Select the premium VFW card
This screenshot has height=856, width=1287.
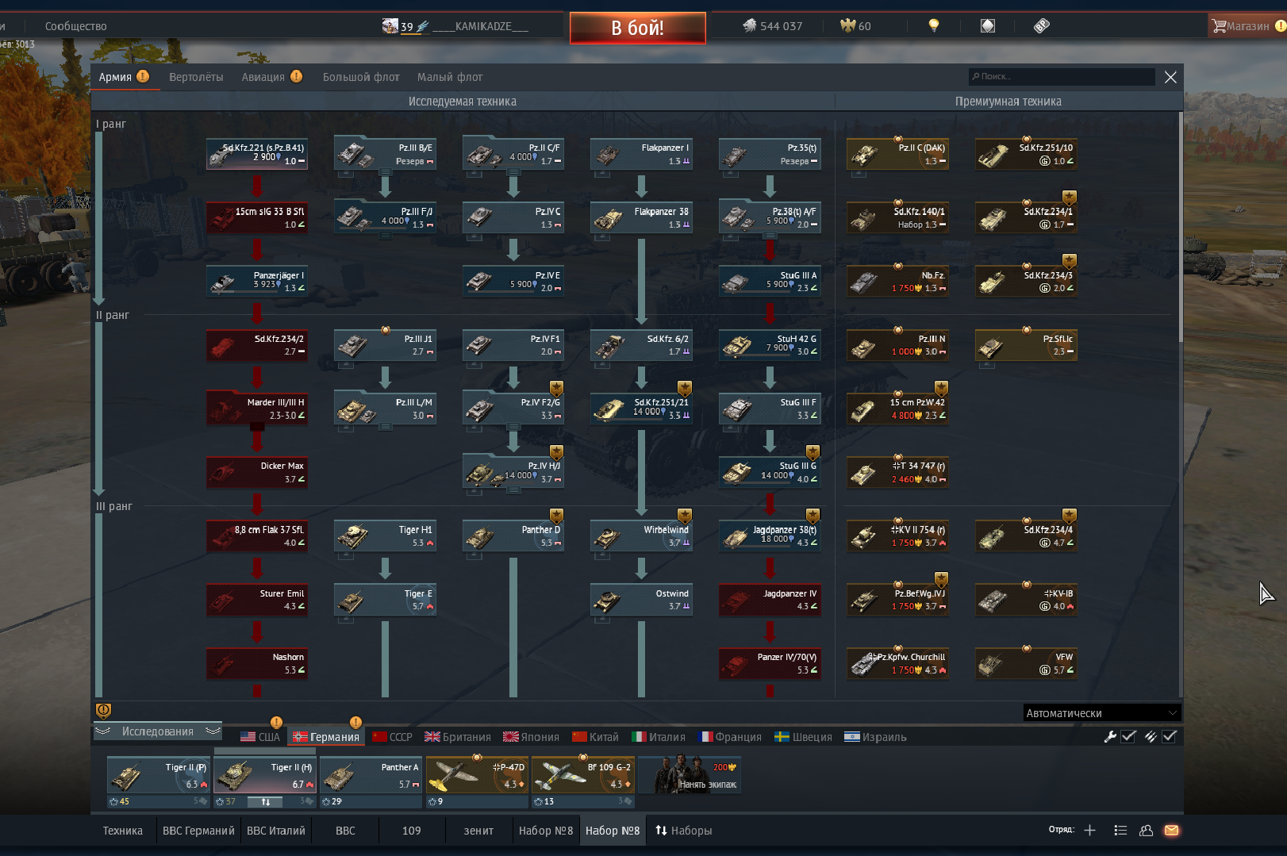pos(1026,663)
